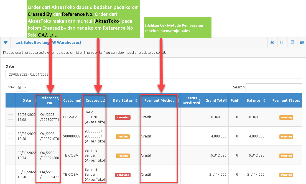306x184 pixels.
Task: Sort by Payment Method column arrows
Action: coord(178,100)
